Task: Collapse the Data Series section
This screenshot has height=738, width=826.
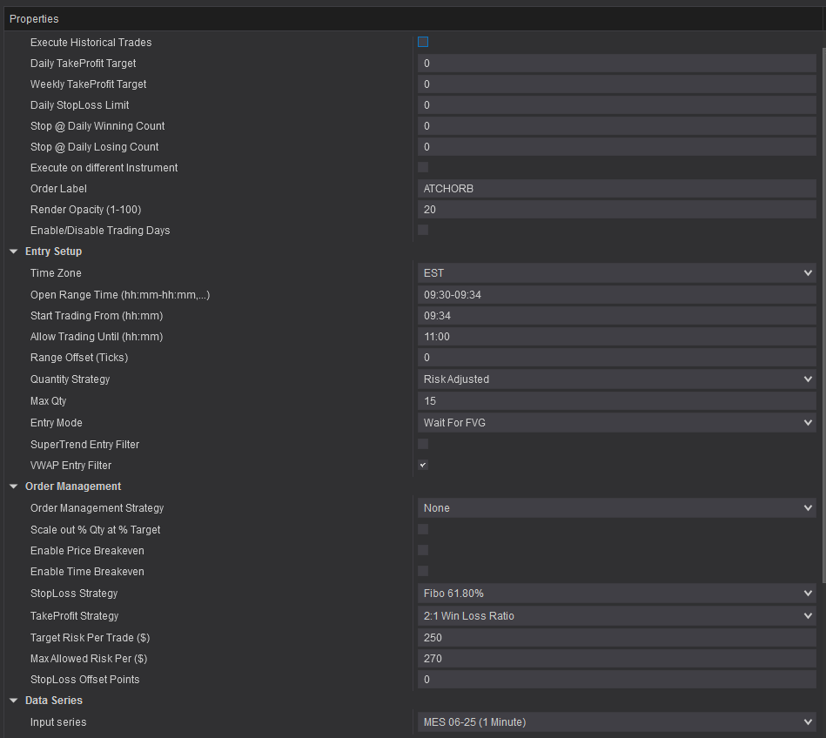Action: click(14, 700)
